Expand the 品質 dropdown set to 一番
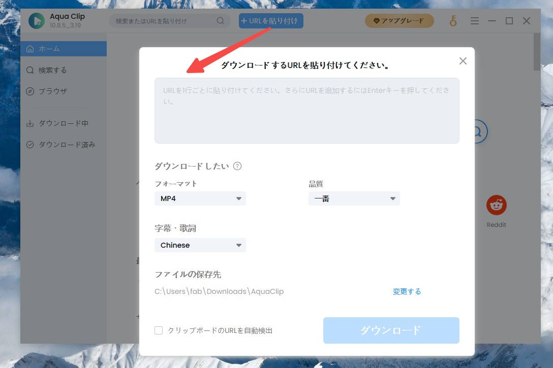 [354, 198]
